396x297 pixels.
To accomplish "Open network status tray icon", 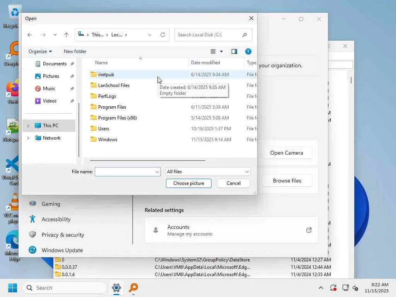I will pyautogui.click(x=345, y=288).
